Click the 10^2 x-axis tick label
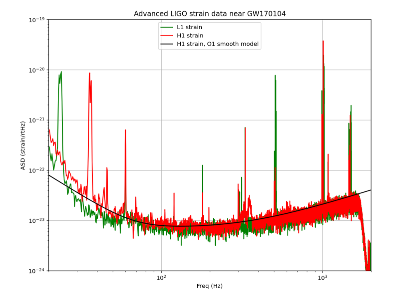Viewport: 396px width, 301px height. point(161,278)
